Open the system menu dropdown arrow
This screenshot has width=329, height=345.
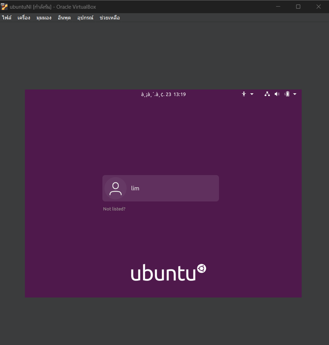click(295, 94)
